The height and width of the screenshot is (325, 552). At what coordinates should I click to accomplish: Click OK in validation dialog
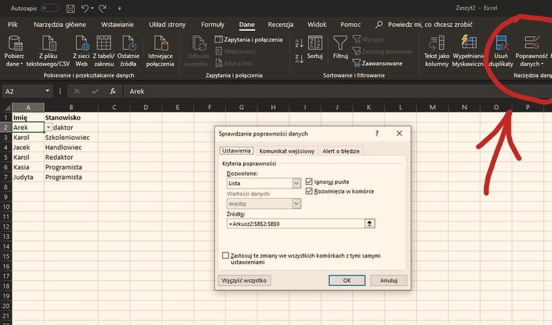click(347, 280)
